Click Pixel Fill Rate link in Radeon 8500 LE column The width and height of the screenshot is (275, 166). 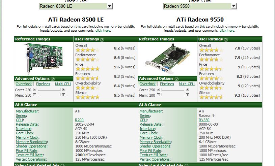pos(27,151)
